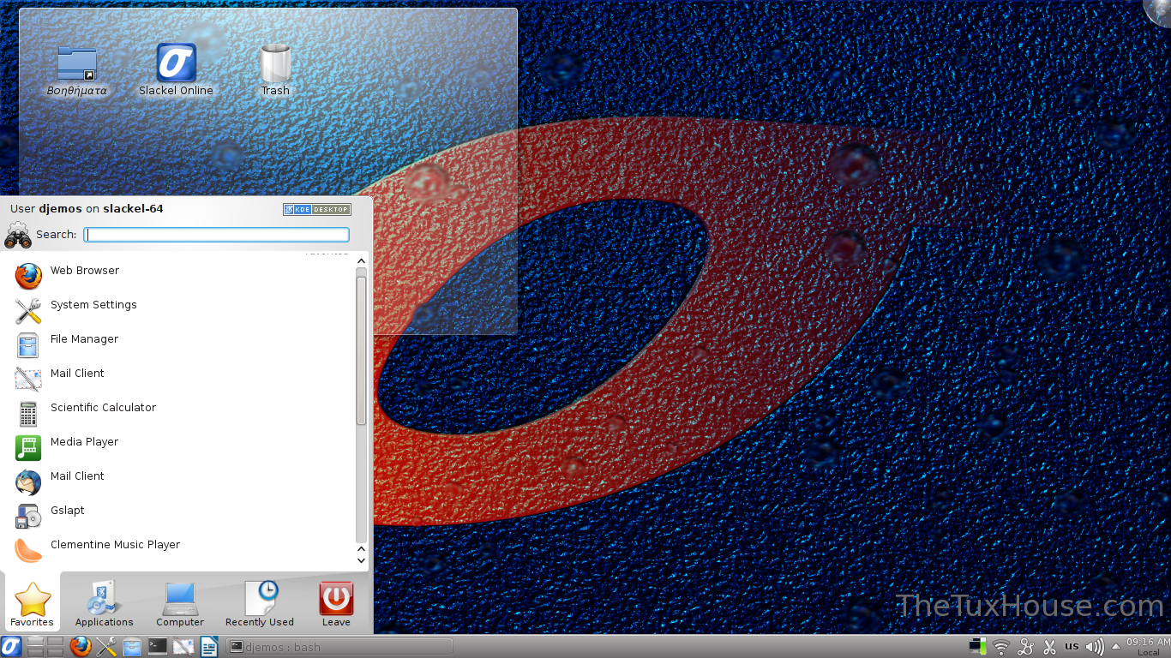Open the volume speaker tray icon
Screen dimensions: 1171x658
(1095, 647)
